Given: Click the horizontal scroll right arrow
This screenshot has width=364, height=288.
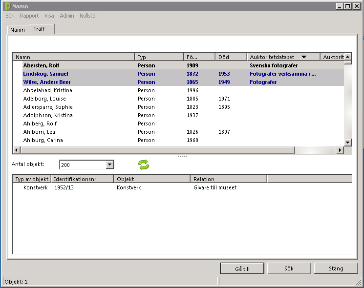Looking at the screenshot, I should click(340, 150).
